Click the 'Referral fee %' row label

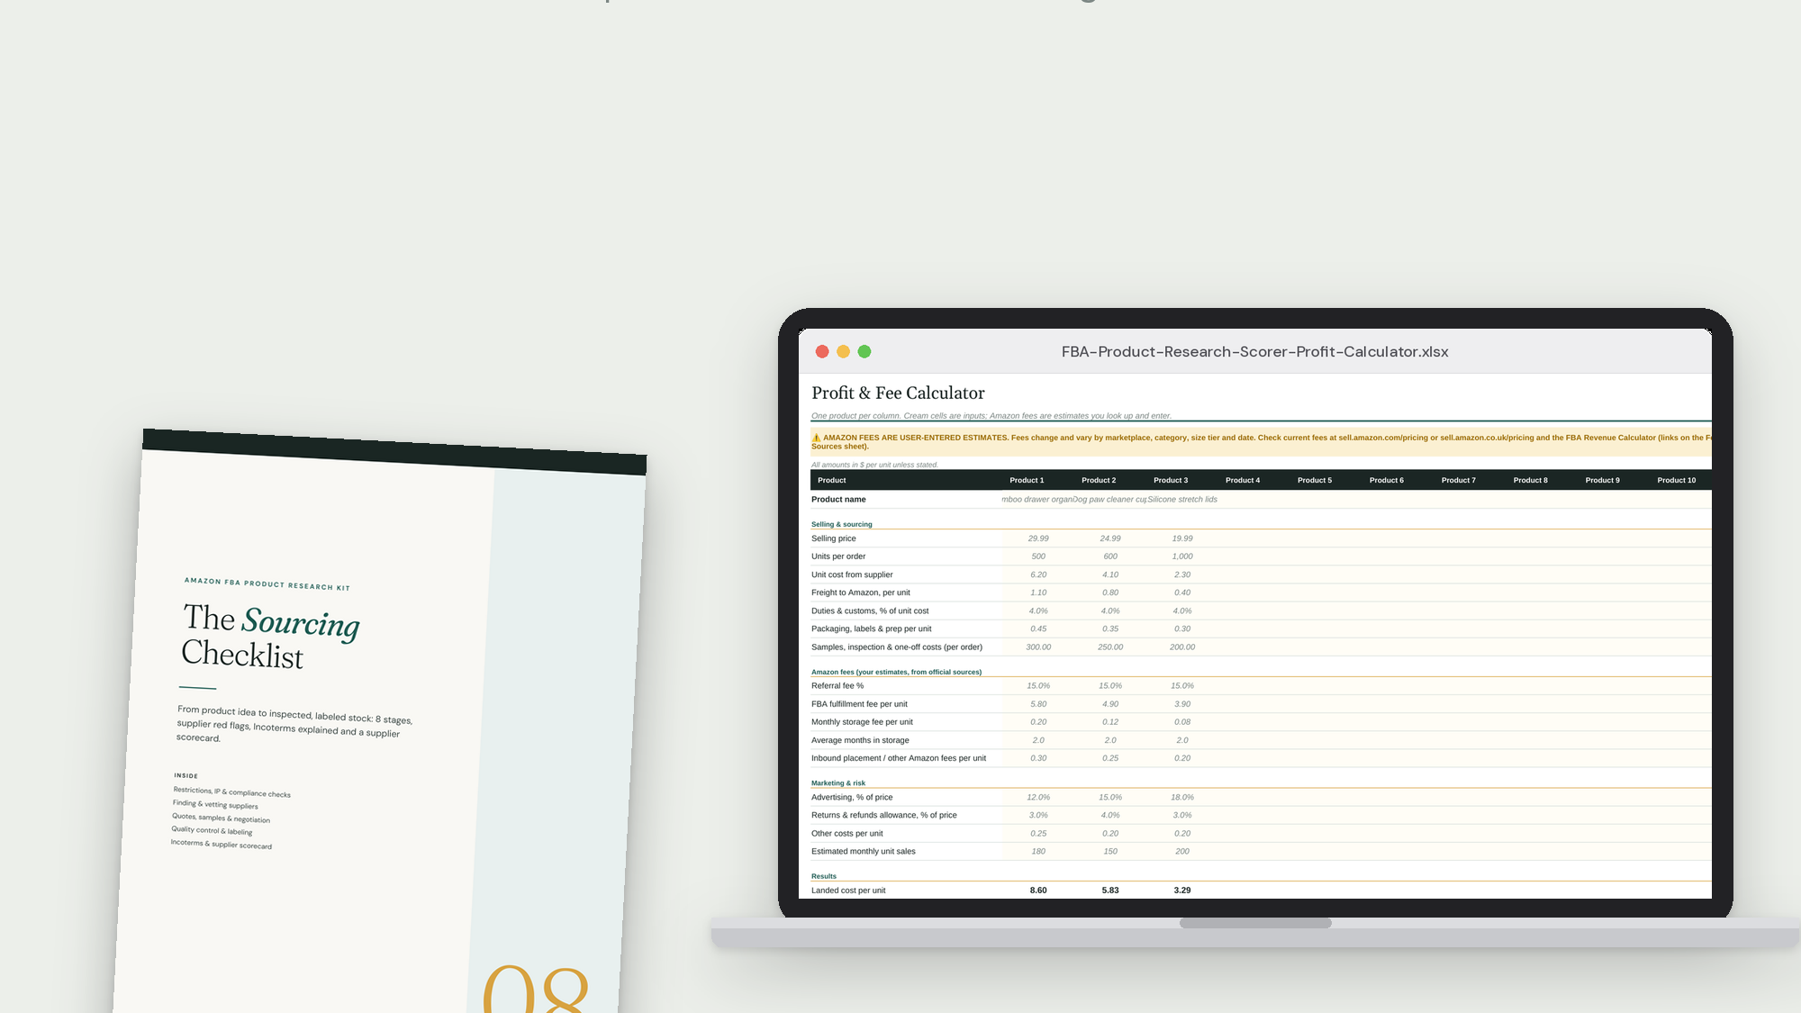click(837, 686)
